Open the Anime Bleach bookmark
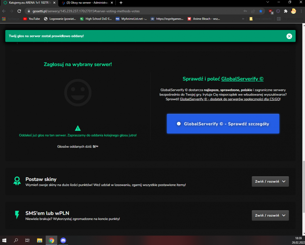The image size is (305, 245). pos(204,19)
